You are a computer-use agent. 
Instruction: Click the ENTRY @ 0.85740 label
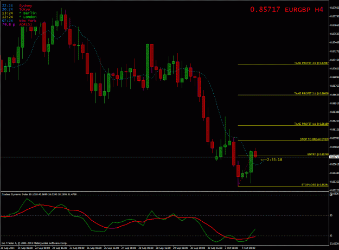[318, 154]
